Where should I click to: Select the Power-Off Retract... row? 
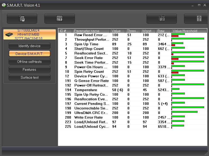[133, 85]
